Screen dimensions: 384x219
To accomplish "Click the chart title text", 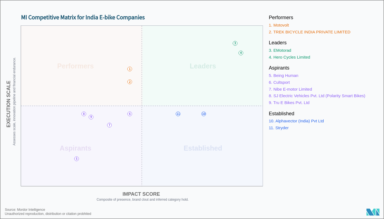I will [83, 18].
